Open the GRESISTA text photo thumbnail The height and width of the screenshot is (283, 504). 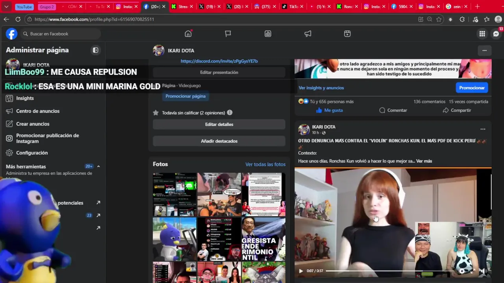(263, 239)
